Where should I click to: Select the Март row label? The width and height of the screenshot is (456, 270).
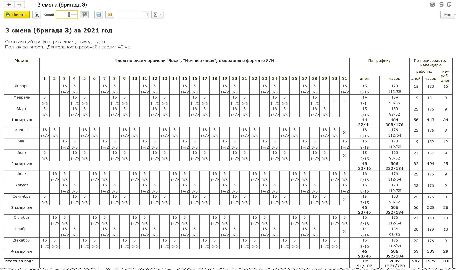tap(22, 109)
